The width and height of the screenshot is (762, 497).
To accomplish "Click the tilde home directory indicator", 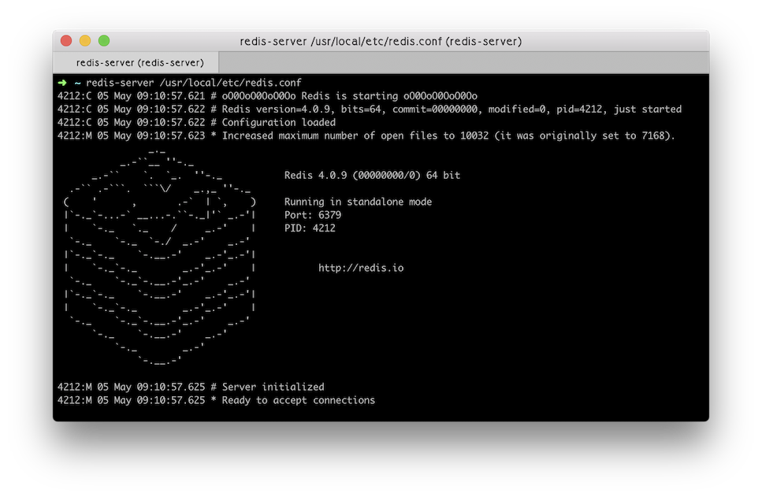I will click(77, 83).
